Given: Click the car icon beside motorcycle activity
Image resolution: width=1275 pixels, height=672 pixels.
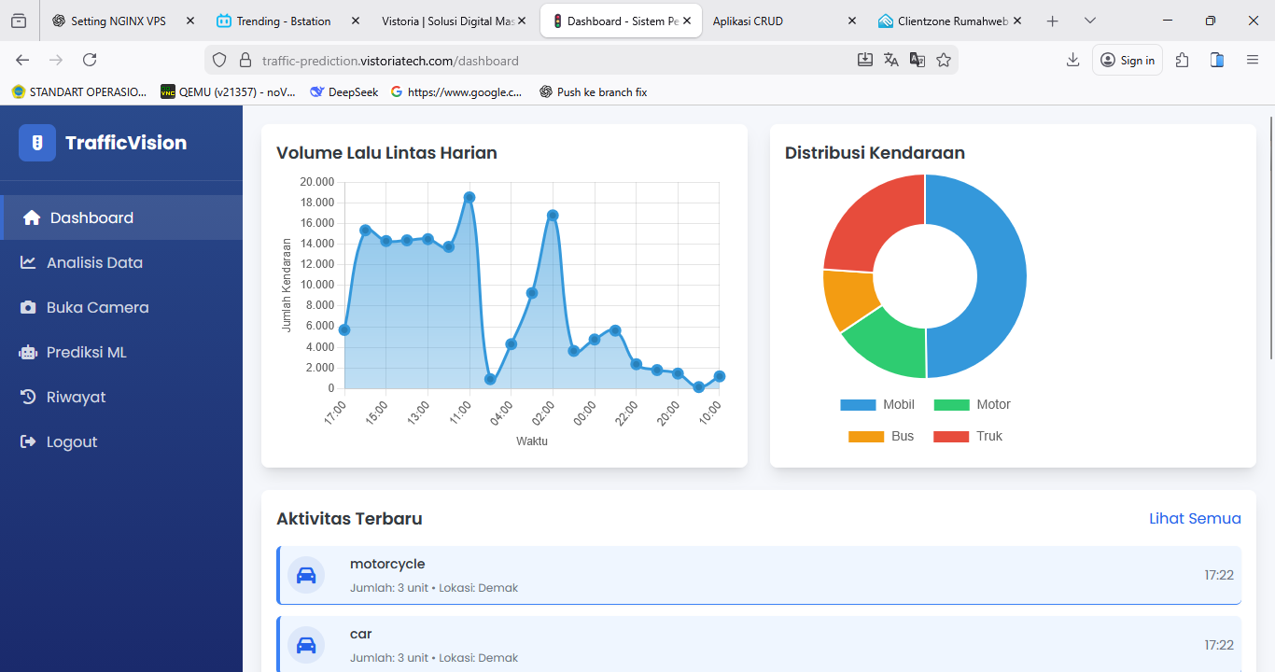Looking at the screenshot, I should (x=306, y=575).
